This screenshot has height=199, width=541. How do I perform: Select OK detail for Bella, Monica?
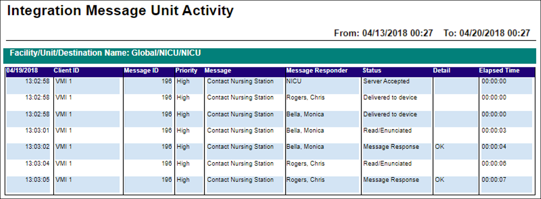point(440,147)
